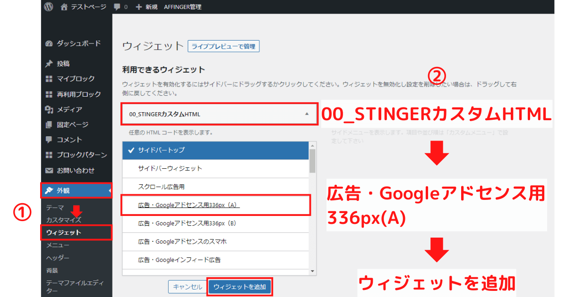Click the ブロックパターン sidebar icon

[50, 155]
